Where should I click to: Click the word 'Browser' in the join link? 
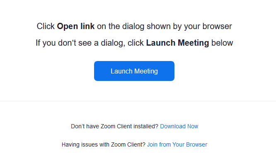point(196,144)
